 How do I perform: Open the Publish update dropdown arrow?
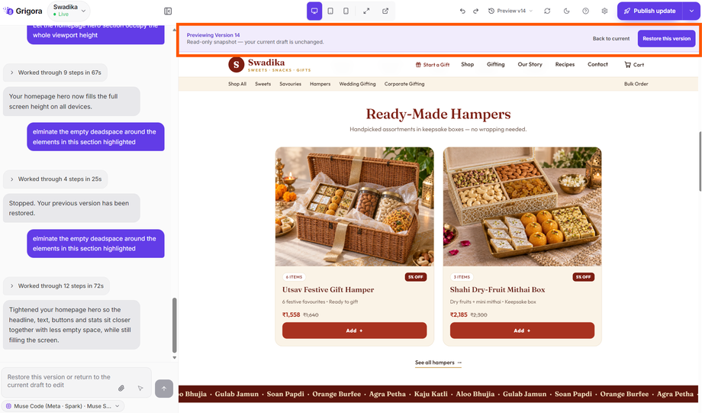click(691, 11)
